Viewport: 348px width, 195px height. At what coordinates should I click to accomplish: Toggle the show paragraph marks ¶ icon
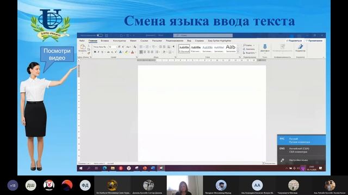coord(173,47)
